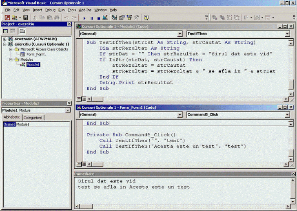Open the Edit menu
This screenshot has height=211, width=297.
16,10
